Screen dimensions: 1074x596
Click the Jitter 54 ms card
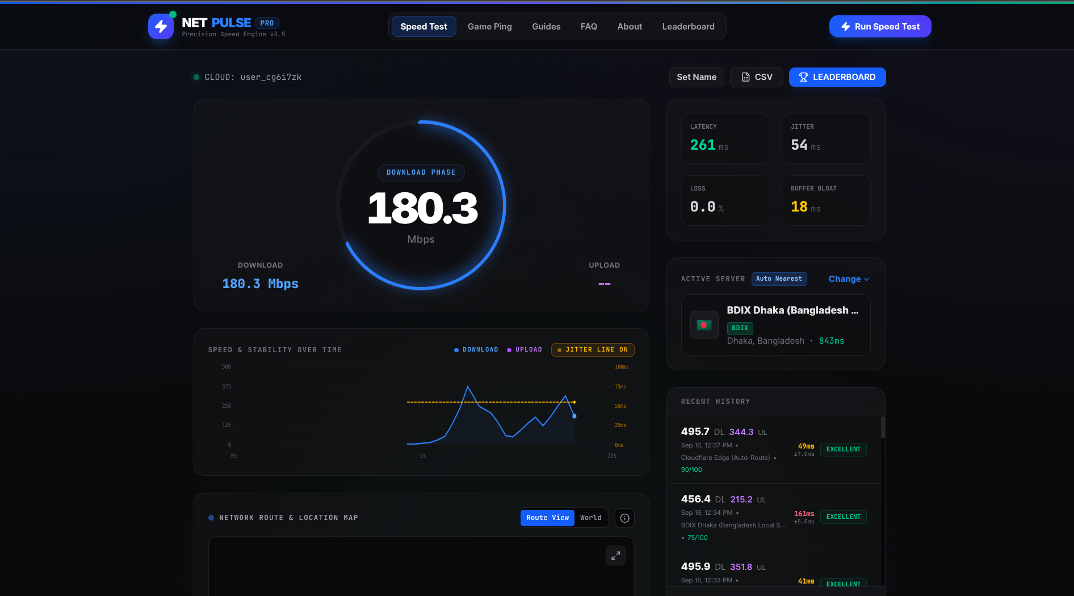[x=826, y=138]
